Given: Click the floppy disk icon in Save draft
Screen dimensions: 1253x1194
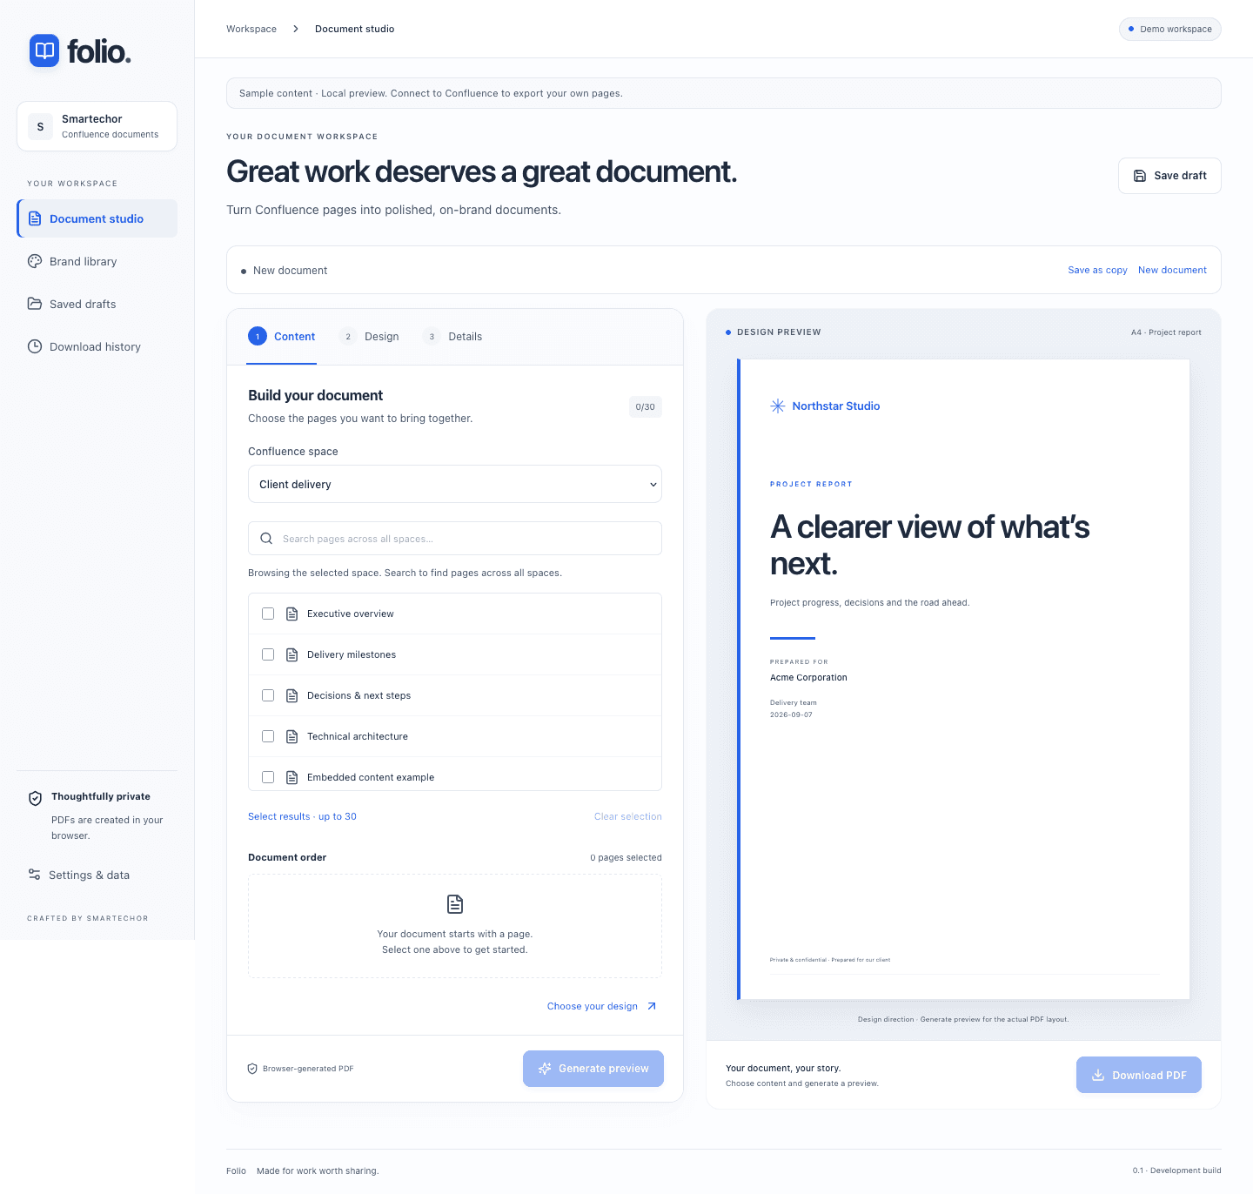Looking at the screenshot, I should (1140, 176).
